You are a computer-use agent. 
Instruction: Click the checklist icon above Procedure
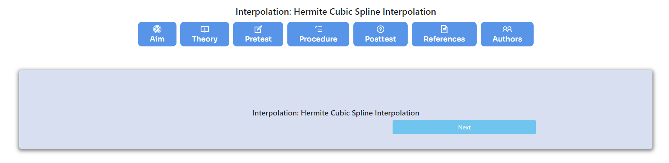click(318, 29)
